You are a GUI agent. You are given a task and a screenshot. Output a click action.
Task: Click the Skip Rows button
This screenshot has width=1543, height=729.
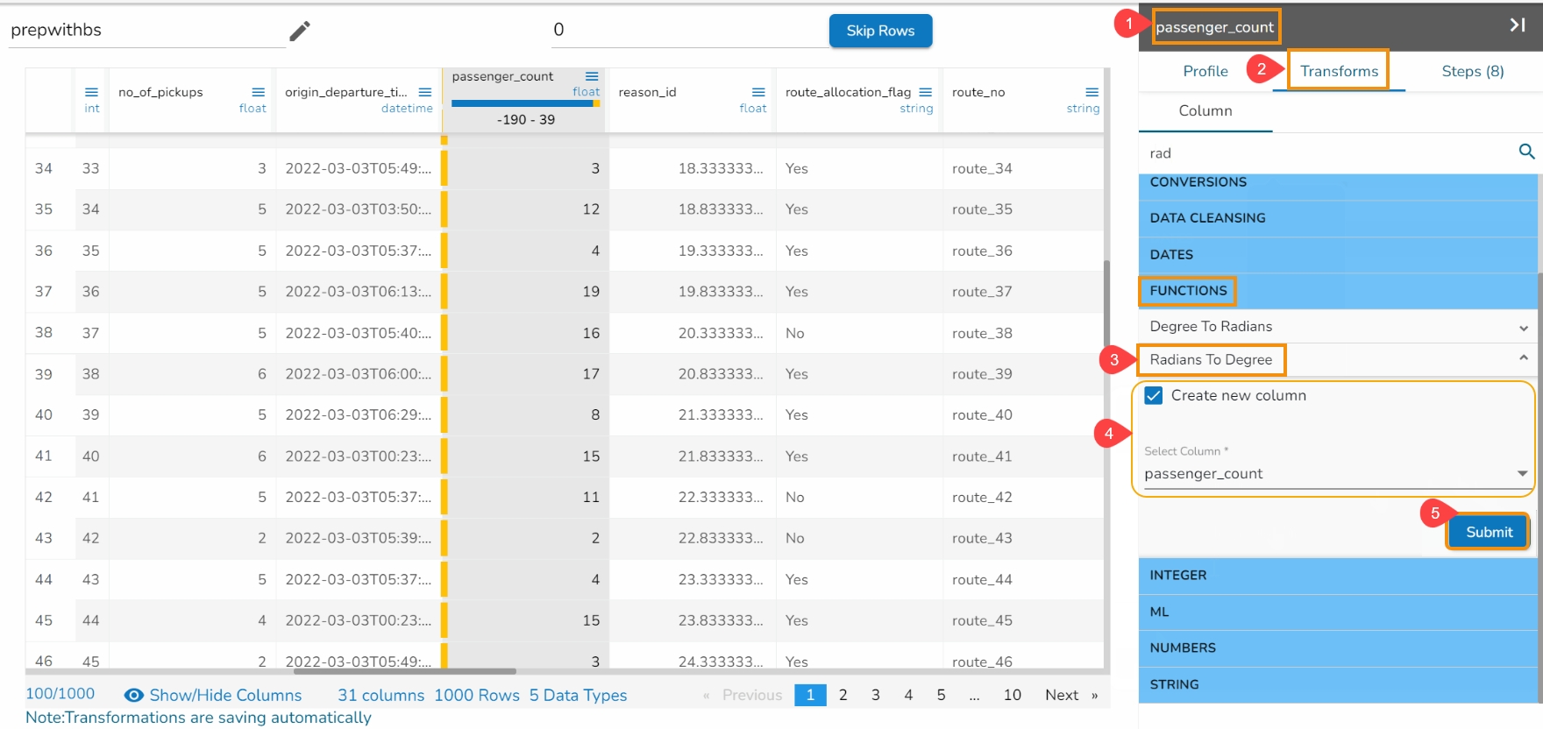tap(880, 31)
